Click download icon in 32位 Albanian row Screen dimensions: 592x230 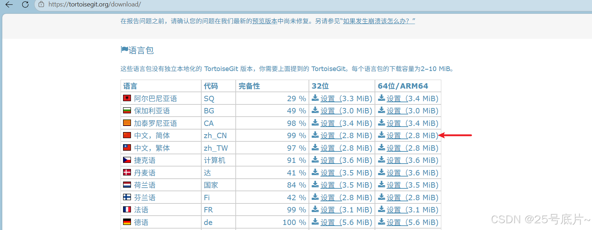(315, 98)
